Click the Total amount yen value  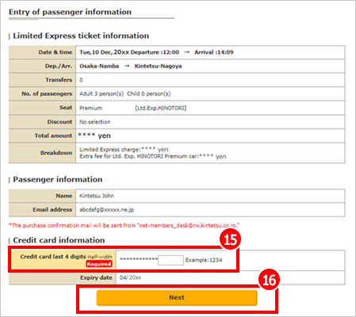click(94, 136)
